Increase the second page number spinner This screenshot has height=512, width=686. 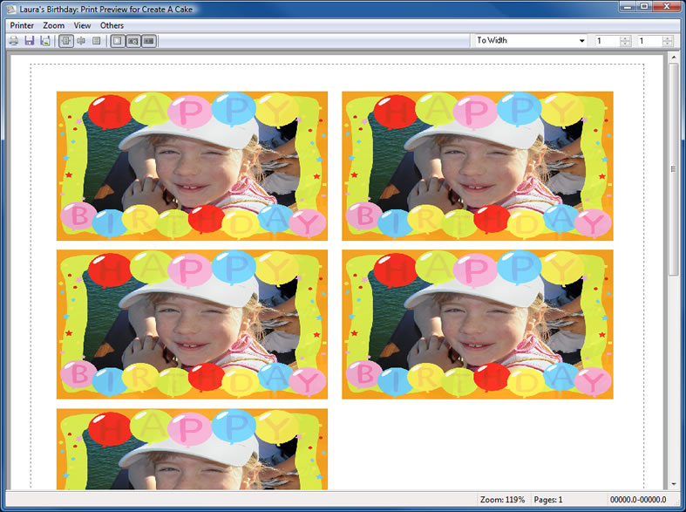point(667,38)
